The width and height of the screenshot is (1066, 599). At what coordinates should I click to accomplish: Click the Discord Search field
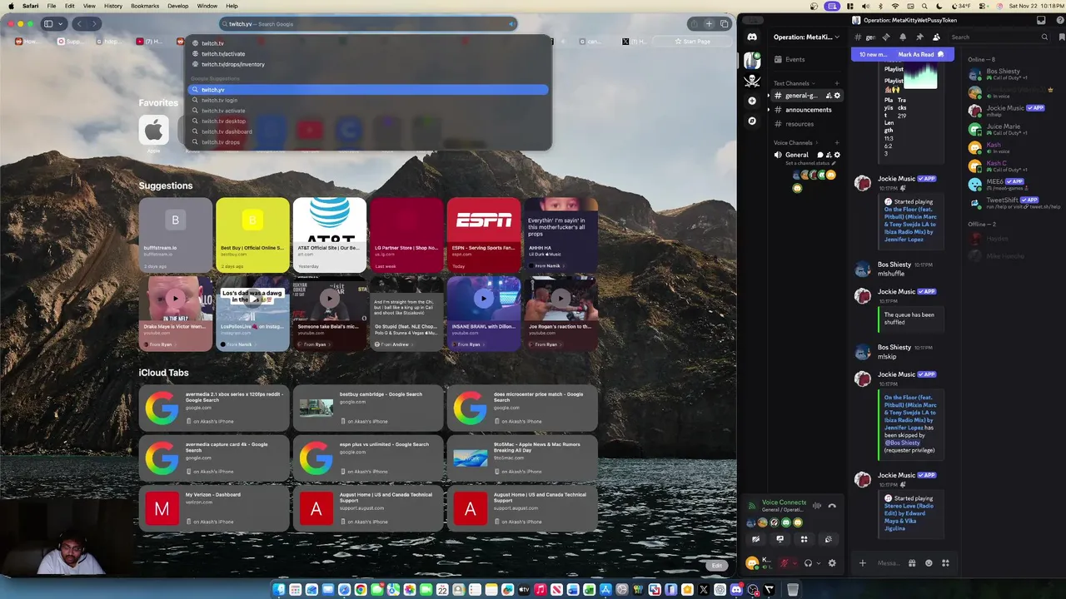999,37
